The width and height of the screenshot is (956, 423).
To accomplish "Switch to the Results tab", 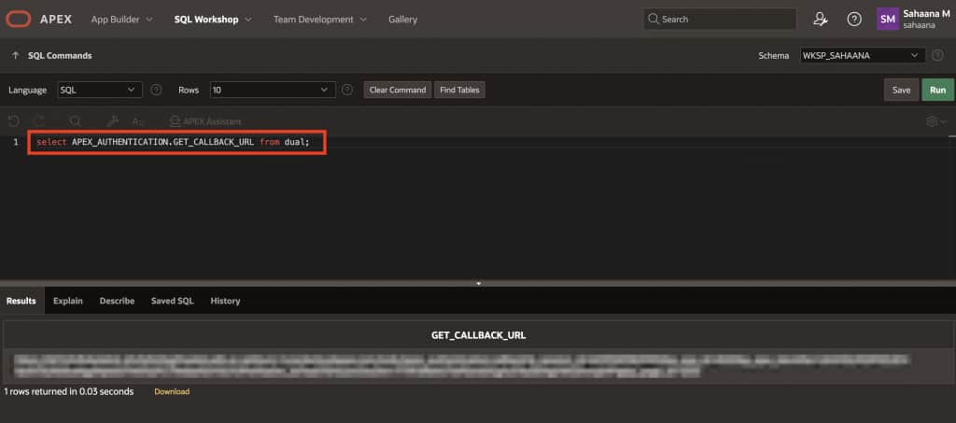I will click(x=21, y=301).
